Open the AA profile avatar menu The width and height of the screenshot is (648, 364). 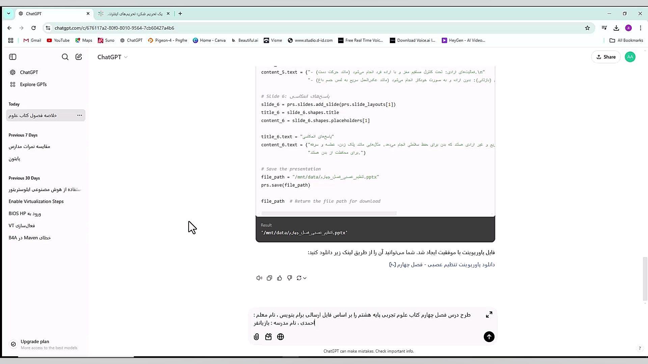630,57
